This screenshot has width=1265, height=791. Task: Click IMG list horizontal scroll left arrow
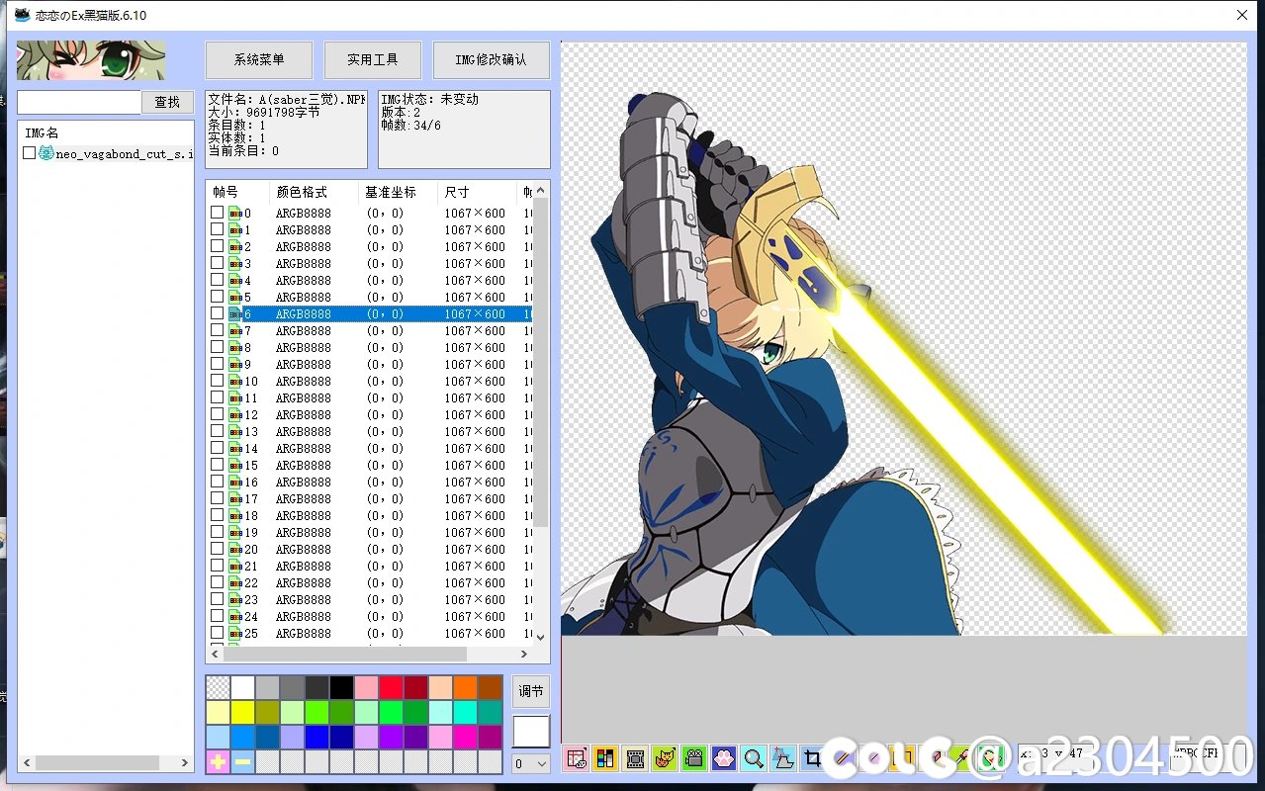27,763
